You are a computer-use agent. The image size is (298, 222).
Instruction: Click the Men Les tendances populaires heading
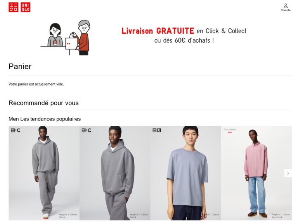coord(45,119)
